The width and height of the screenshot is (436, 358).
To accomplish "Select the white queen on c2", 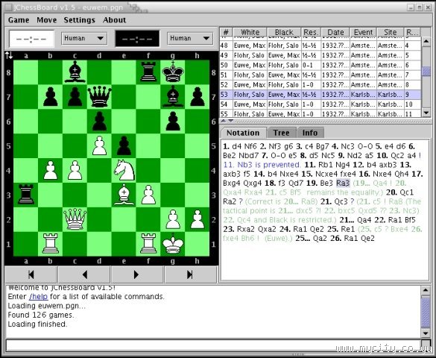I will (75, 219).
